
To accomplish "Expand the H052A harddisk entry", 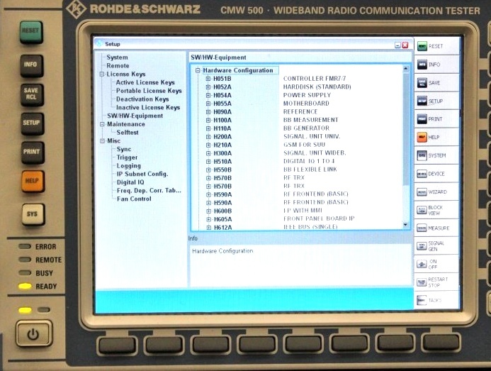I will [x=208, y=87].
